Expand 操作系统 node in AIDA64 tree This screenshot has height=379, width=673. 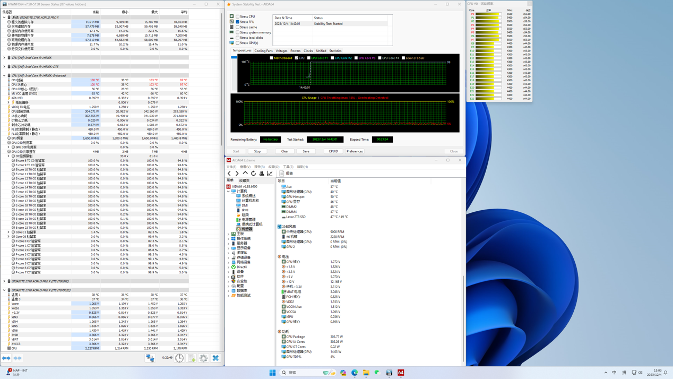click(229, 239)
